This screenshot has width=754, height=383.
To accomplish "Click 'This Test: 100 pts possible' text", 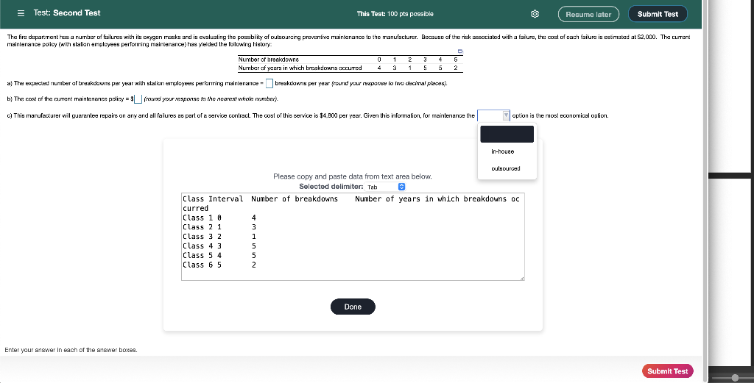I will point(395,14).
